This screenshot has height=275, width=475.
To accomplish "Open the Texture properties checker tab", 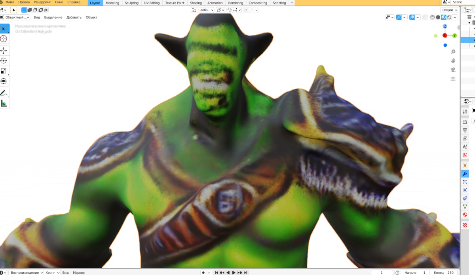I will click(x=465, y=225).
